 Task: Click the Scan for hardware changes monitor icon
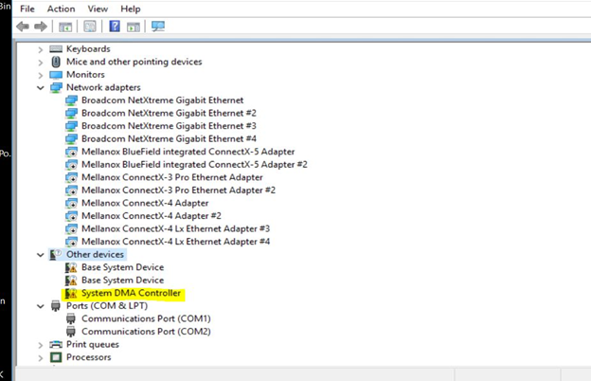point(157,27)
